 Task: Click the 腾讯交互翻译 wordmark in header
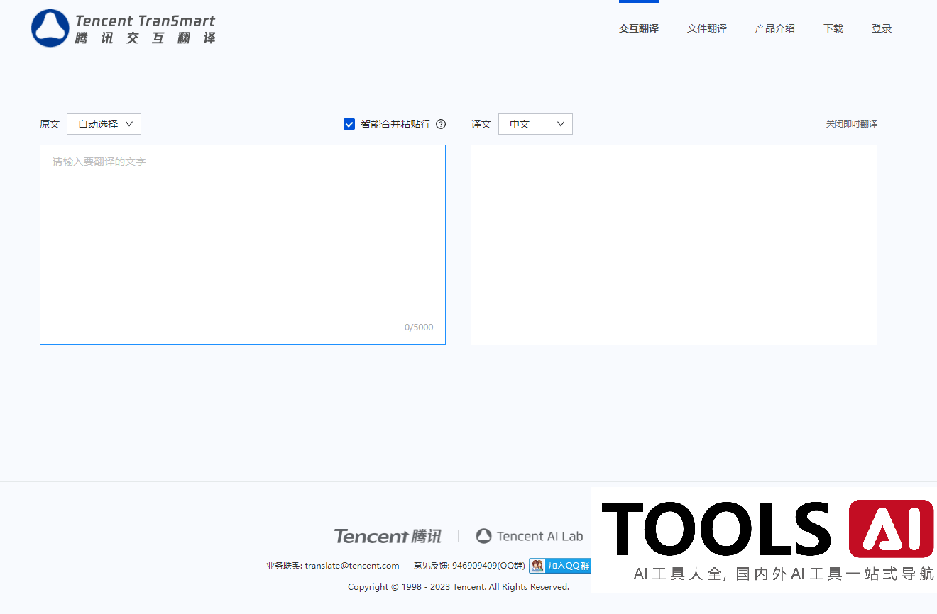(x=146, y=38)
